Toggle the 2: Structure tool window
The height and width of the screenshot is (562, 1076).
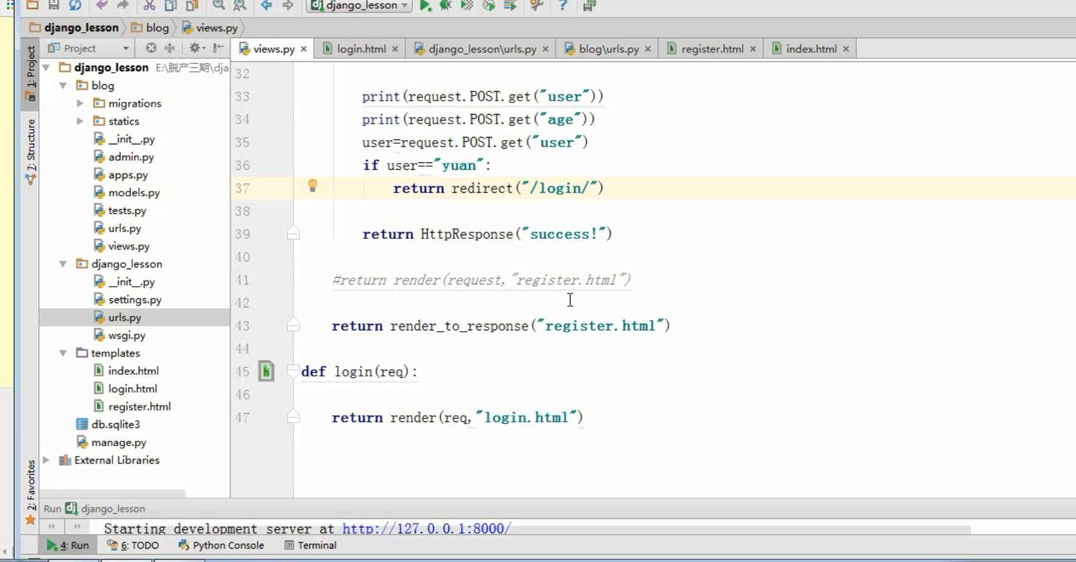tap(30, 152)
